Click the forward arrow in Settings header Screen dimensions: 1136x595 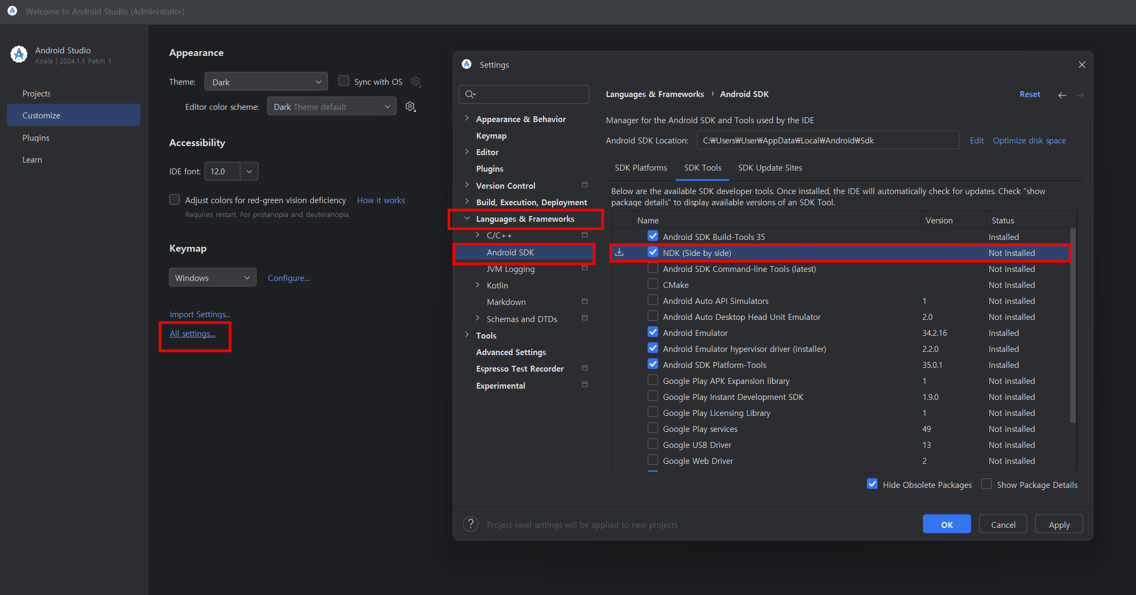tap(1080, 95)
